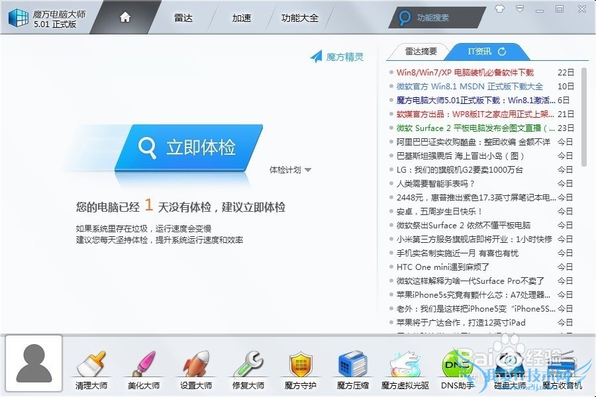Open 人类需要智能手表吗？ news item
The image size is (596, 397).
point(436,183)
